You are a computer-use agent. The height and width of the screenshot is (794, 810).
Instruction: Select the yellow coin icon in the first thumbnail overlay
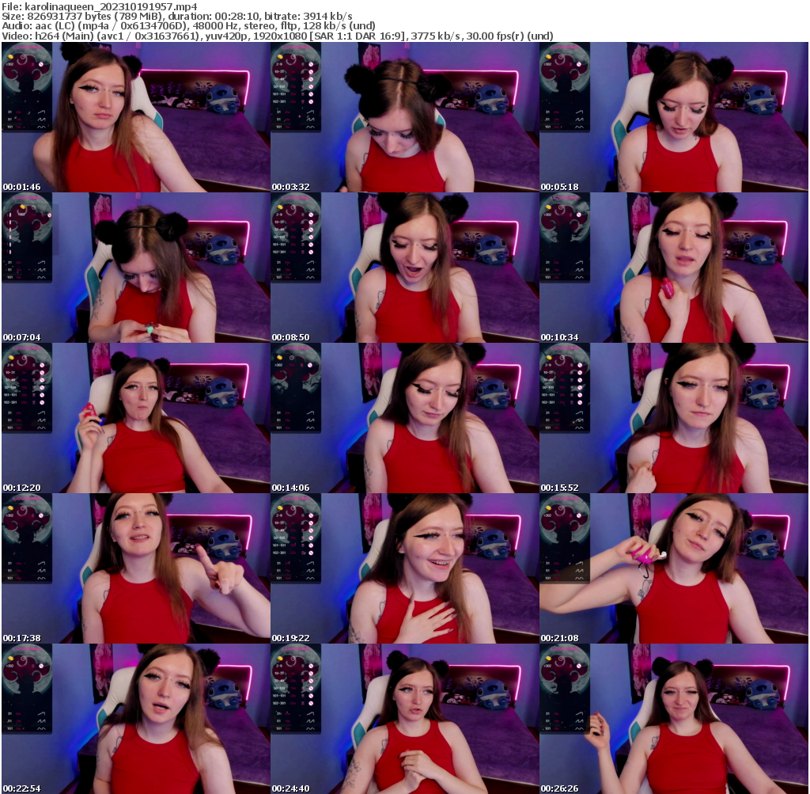coord(10,57)
